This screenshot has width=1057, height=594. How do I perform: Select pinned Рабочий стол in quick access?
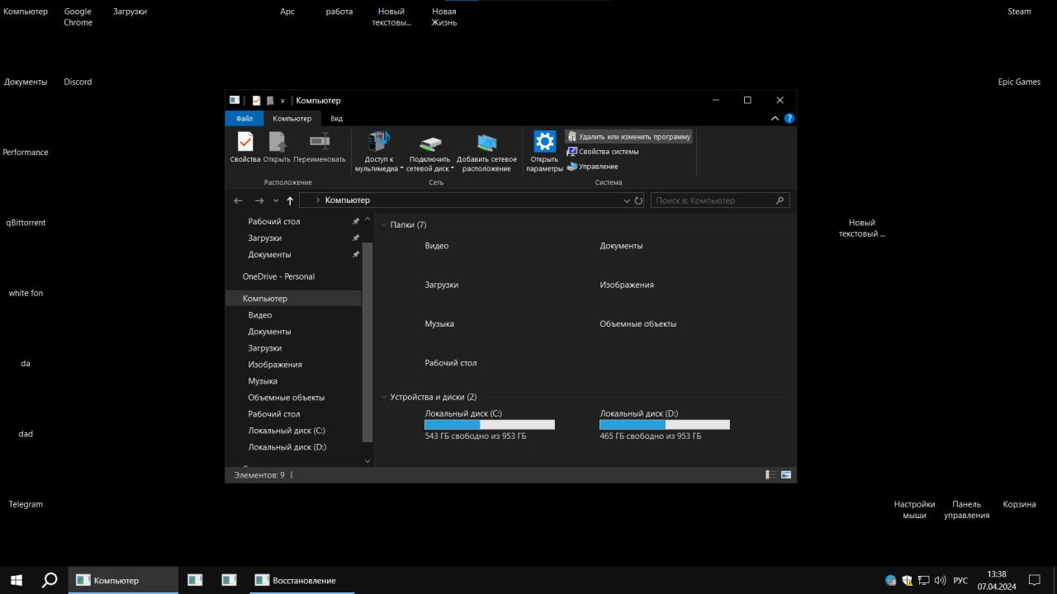[274, 221]
